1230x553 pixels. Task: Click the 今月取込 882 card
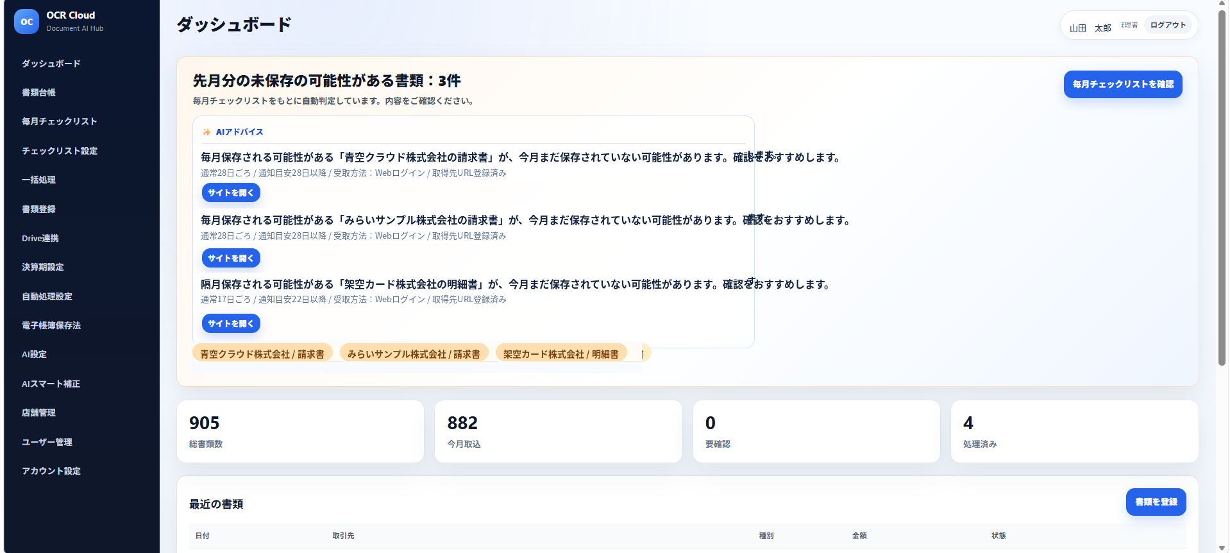(x=559, y=432)
